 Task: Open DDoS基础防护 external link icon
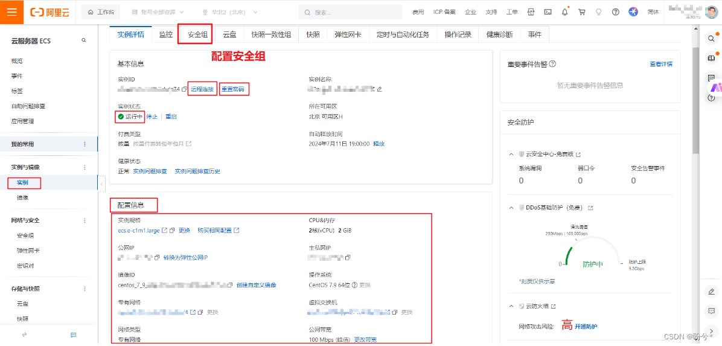590,208
